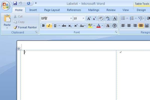Open the multilevel list dropdown
Image resolution: width=150 pixels, height=100 pixels.
143,18
